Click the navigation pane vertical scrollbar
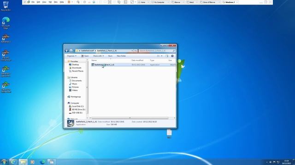 (x=87, y=88)
